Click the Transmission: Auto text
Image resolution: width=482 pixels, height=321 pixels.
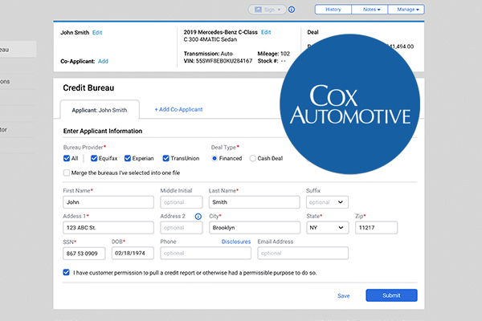(x=208, y=54)
